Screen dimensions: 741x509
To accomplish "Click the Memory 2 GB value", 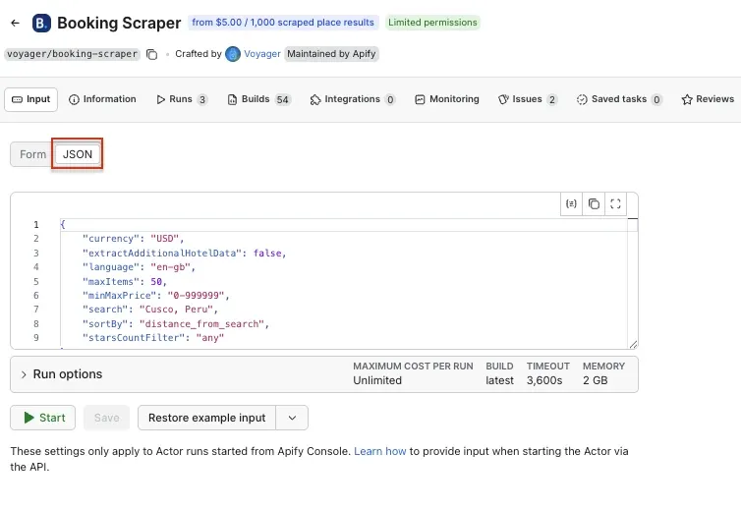I will coord(595,380).
